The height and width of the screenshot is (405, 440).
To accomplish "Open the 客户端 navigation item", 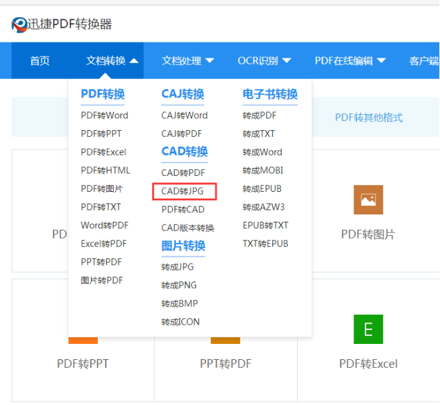I will [423, 60].
